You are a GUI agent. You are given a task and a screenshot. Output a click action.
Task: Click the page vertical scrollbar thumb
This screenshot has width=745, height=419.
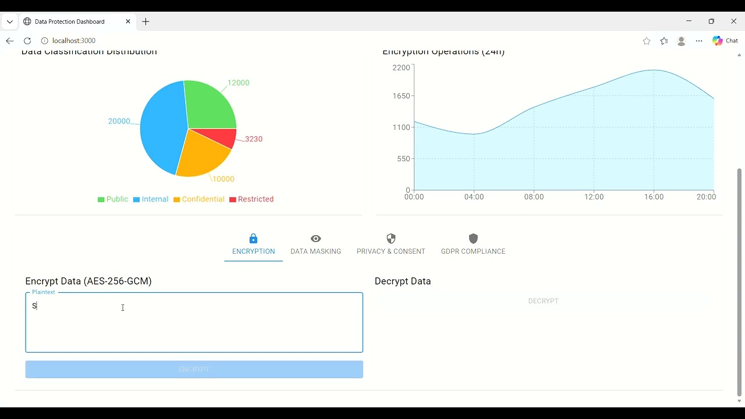click(739, 282)
